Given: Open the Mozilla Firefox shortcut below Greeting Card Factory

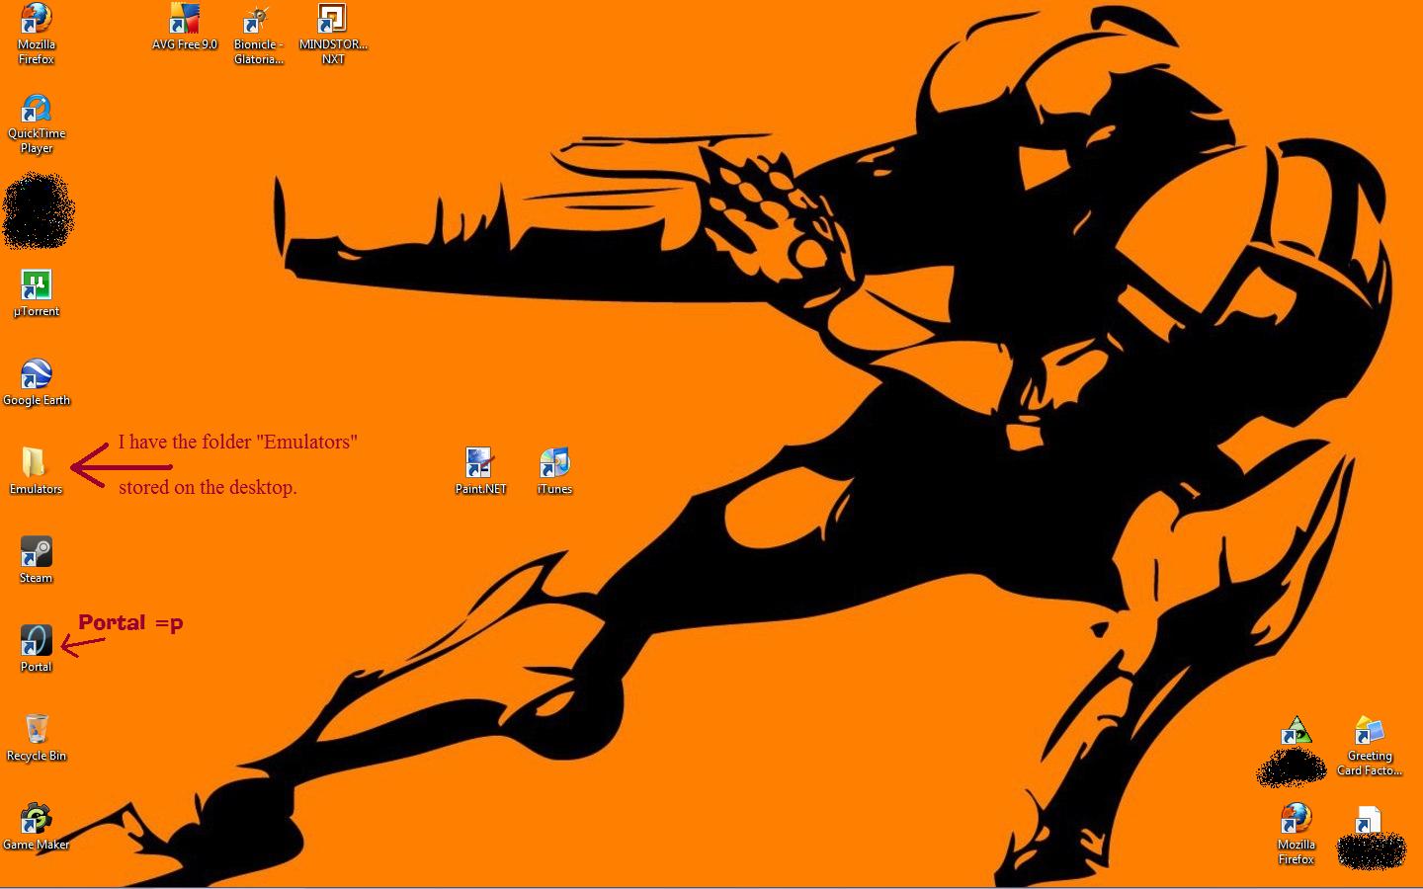Looking at the screenshot, I should [x=1296, y=835].
